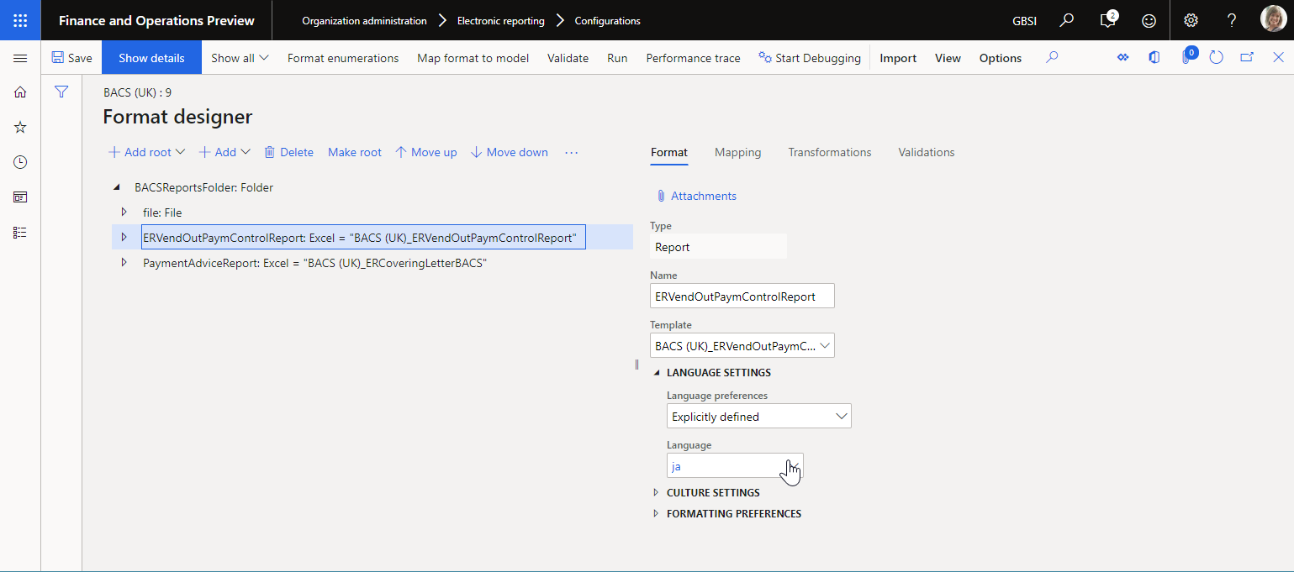Switch to the Mapping tab
This screenshot has height=572, width=1294.
click(x=737, y=152)
